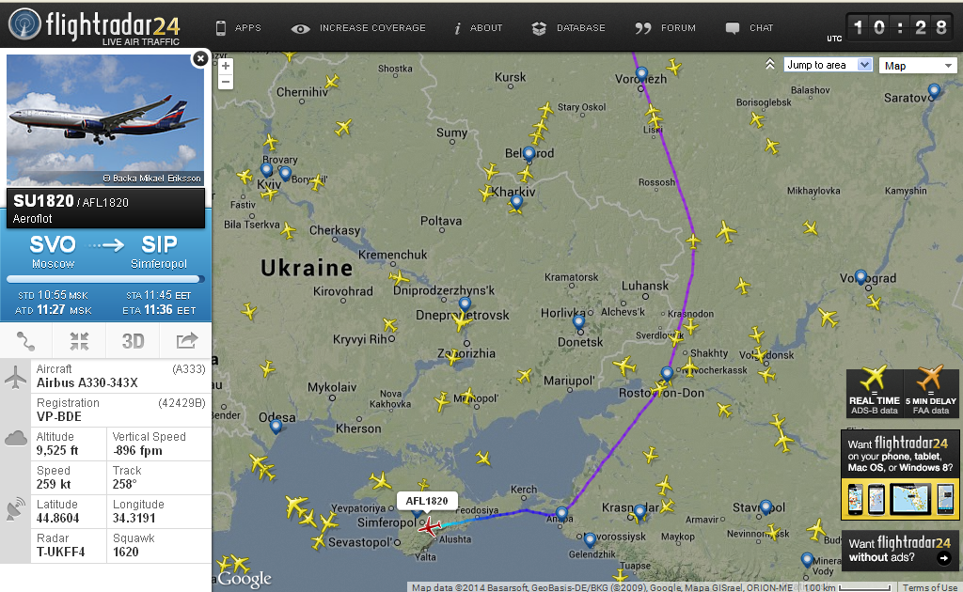This screenshot has width=963, height=592.
Task: Click the flightradar24 logo
Action: (x=94, y=26)
